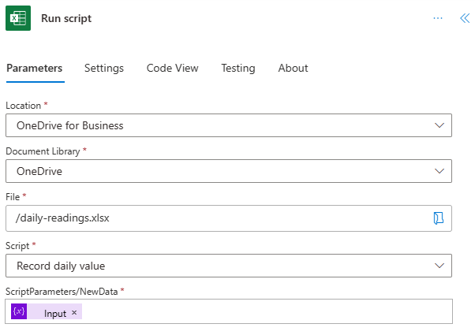Viewport: 475px width, 335px height.
Task: Switch to the Settings tab
Action: (x=104, y=69)
